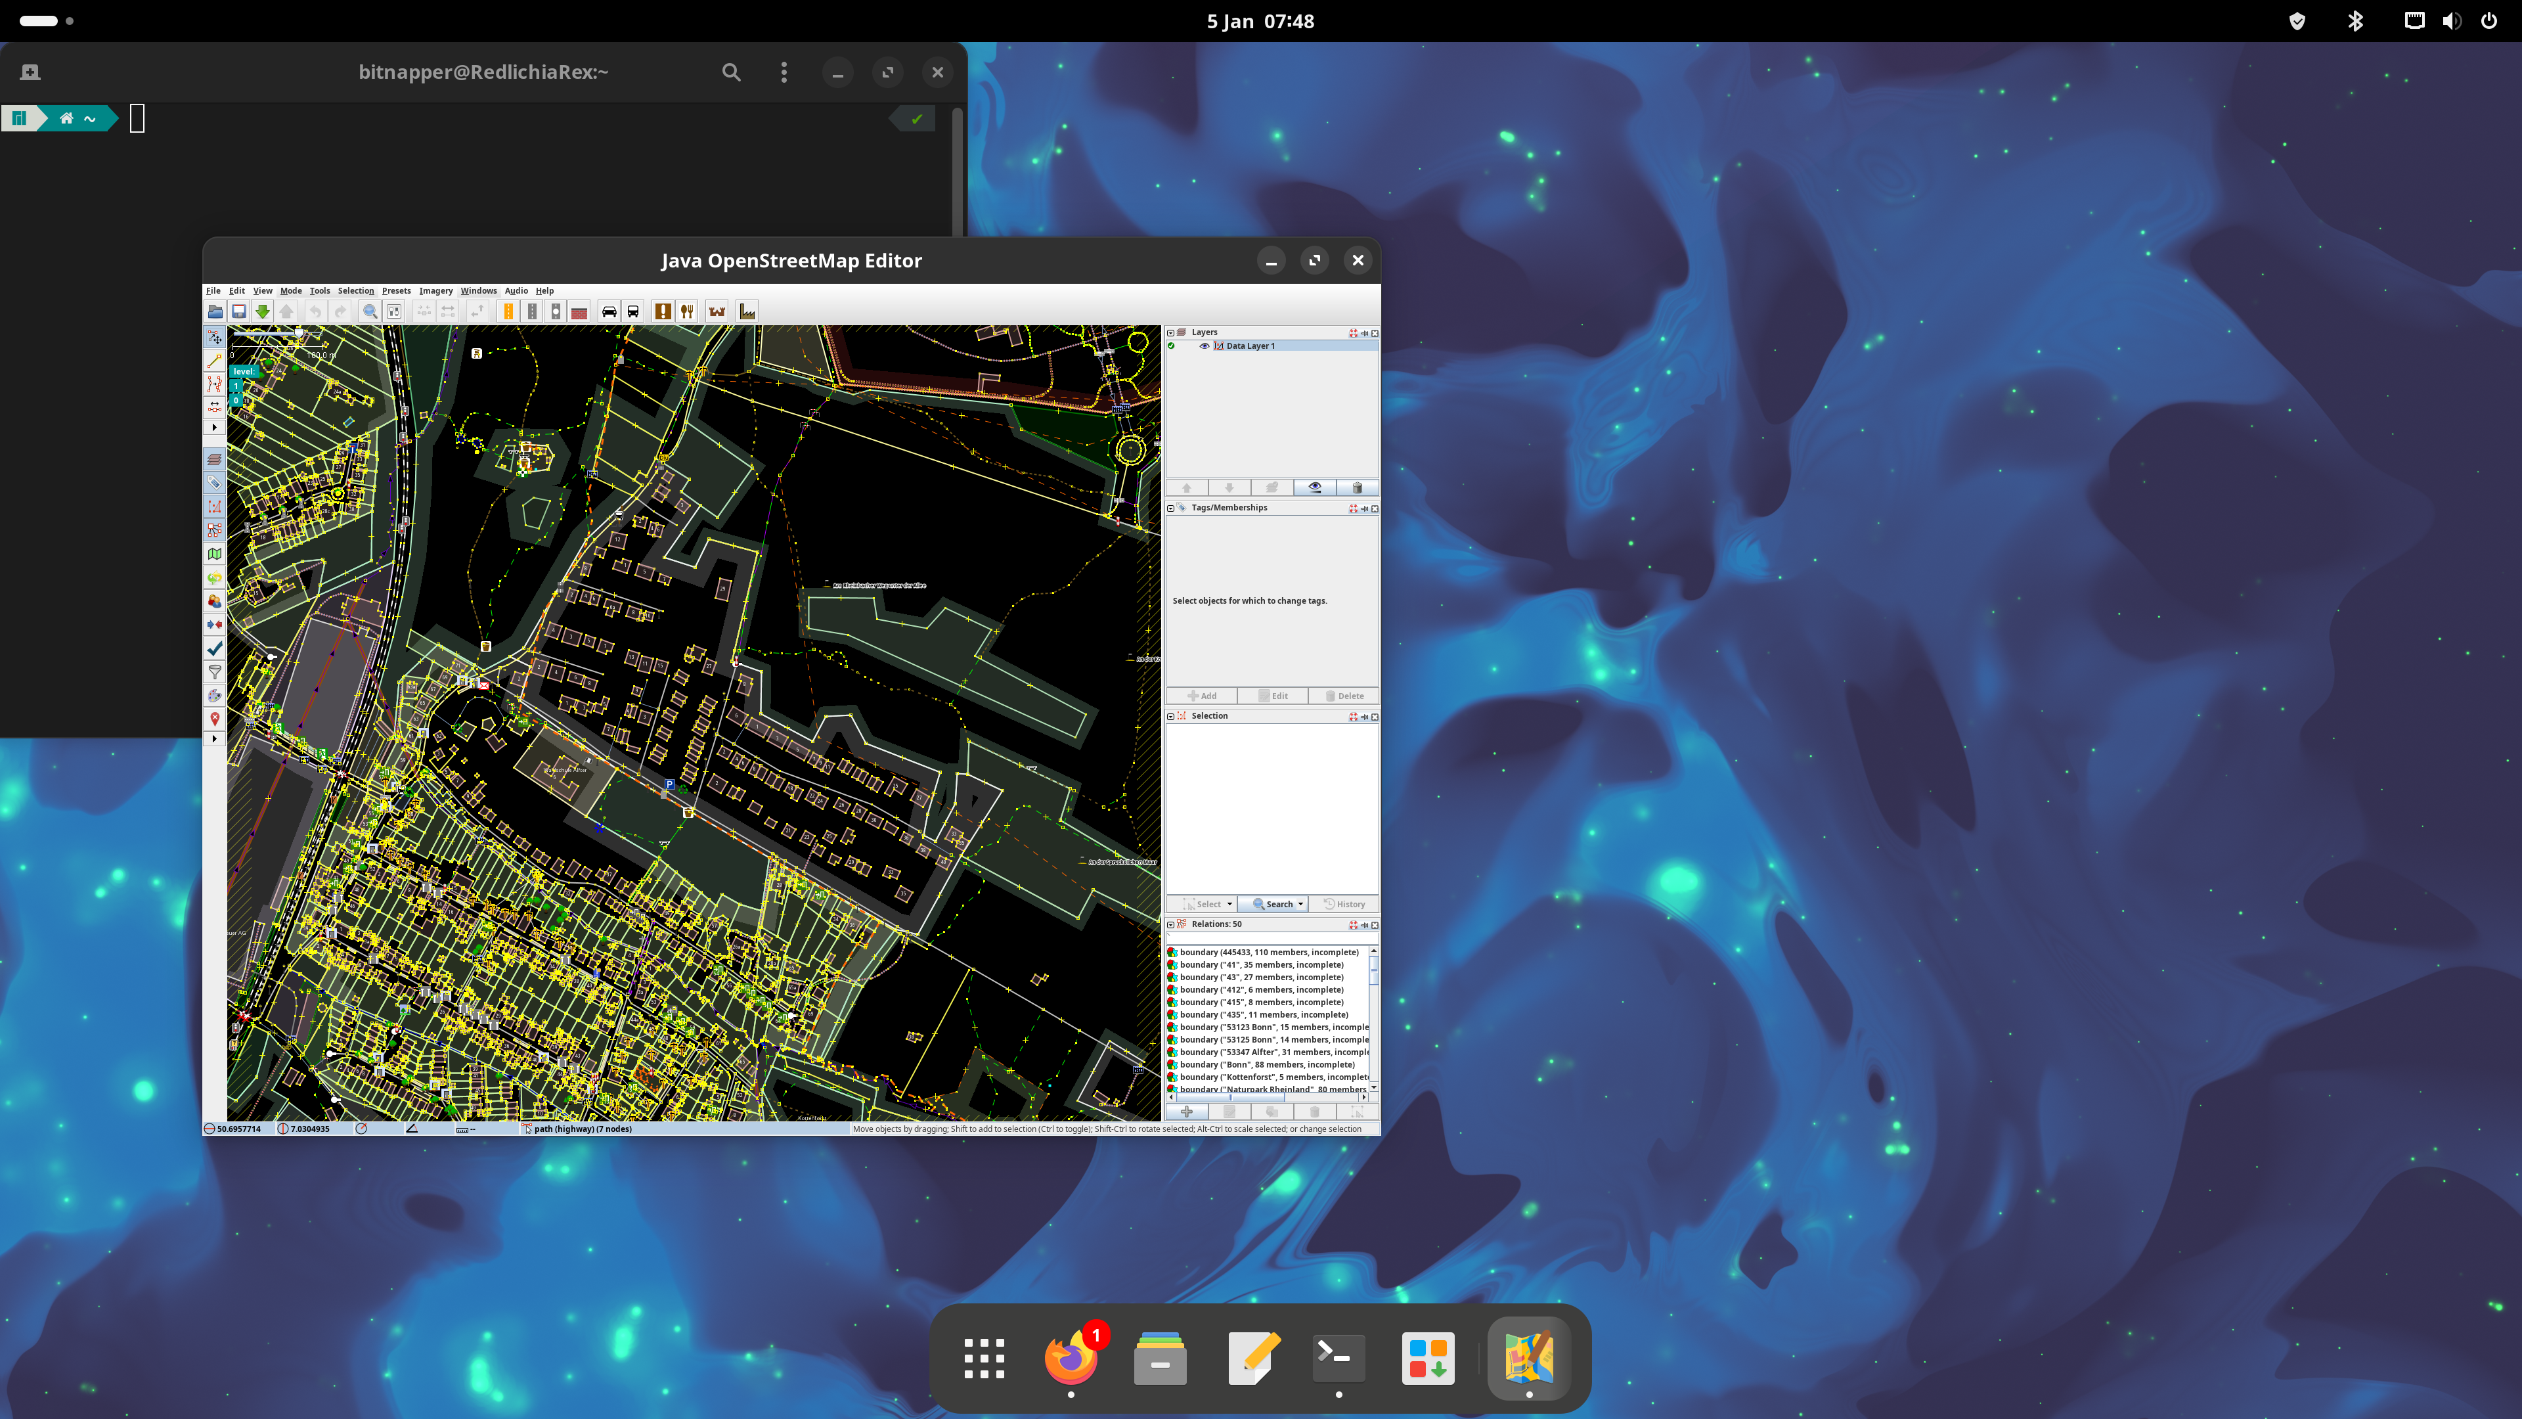Select the castle preset icon
2522x1419 pixels.
[x=718, y=311]
